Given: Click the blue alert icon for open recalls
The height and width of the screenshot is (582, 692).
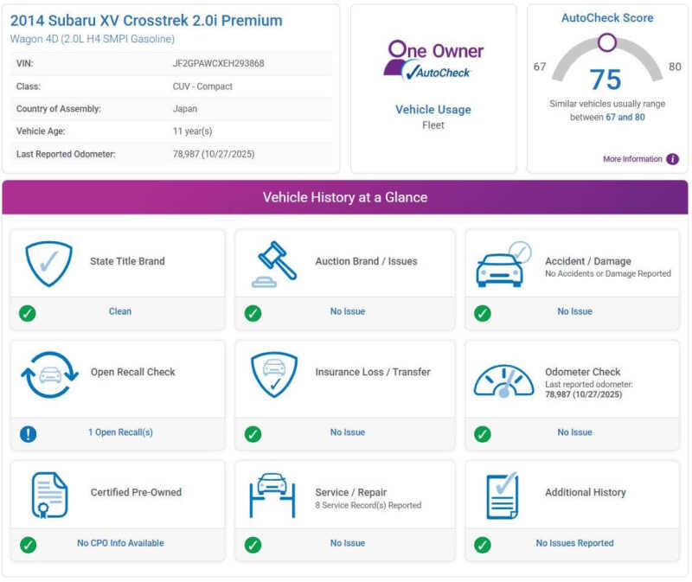Looking at the screenshot, I should (x=28, y=433).
